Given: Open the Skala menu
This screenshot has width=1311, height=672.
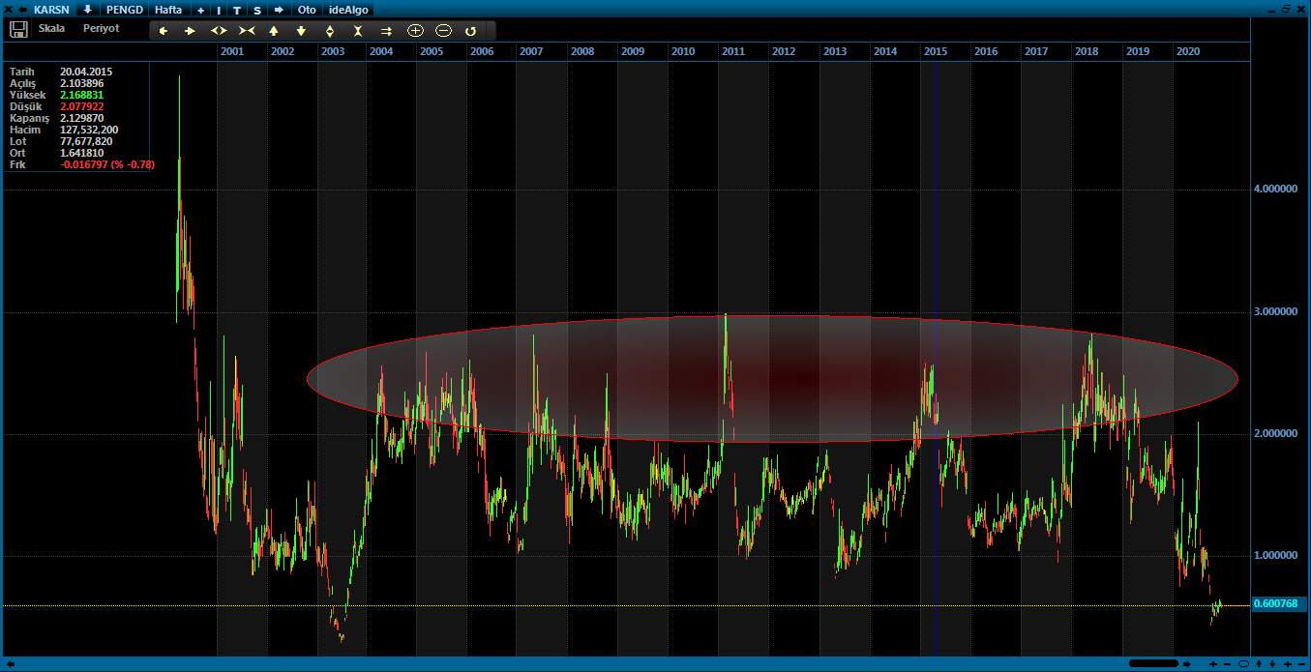Looking at the screenshot, I should tap(52, 29).
